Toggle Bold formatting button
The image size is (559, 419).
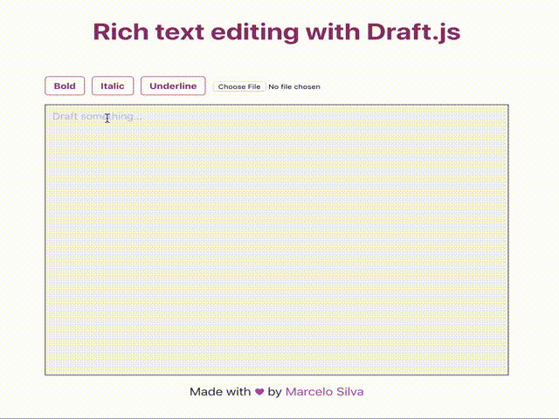click(65, 86)
